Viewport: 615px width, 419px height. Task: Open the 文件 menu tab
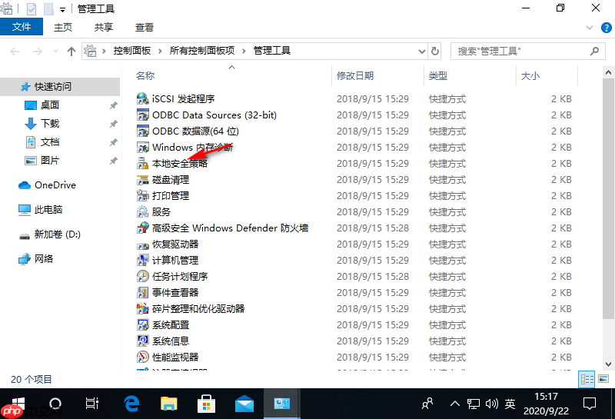pyautogui.click(x=22, y=27)
